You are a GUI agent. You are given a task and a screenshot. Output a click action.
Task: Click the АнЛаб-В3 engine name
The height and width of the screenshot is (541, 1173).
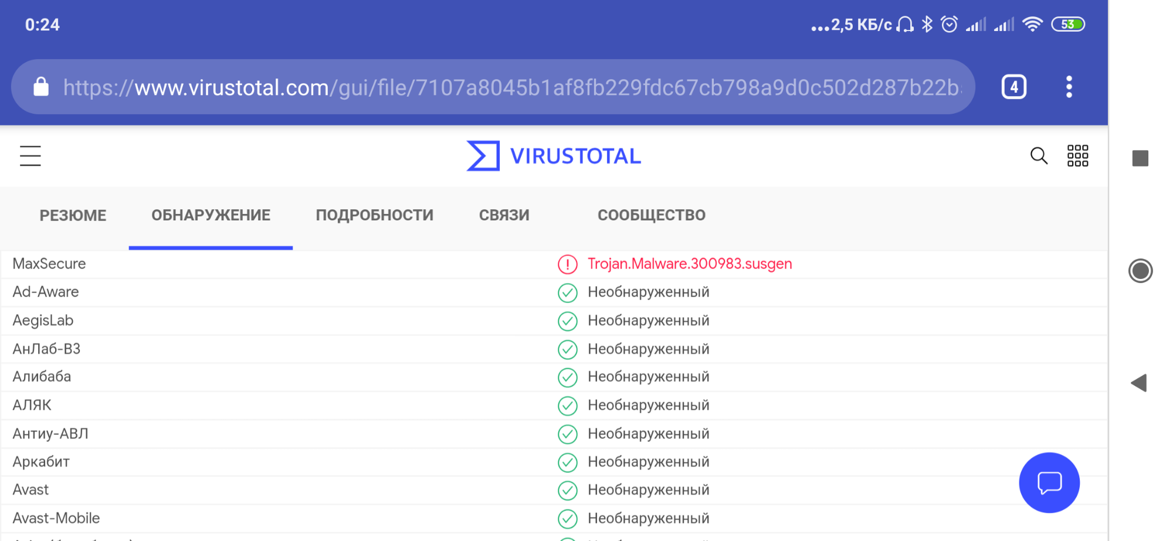46,349
